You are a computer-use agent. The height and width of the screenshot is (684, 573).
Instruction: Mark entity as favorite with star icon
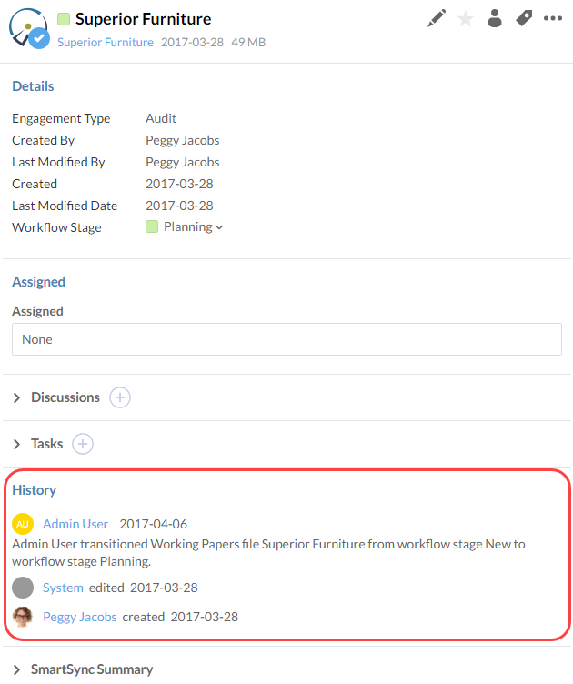[466, 18]
